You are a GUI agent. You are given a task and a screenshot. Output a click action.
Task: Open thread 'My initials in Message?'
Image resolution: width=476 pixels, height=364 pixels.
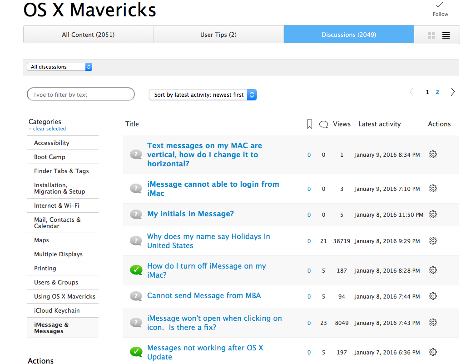point(191,214)
